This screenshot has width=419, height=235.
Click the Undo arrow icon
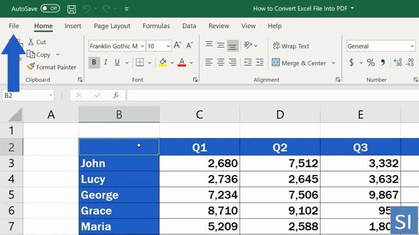coord(86,8)
